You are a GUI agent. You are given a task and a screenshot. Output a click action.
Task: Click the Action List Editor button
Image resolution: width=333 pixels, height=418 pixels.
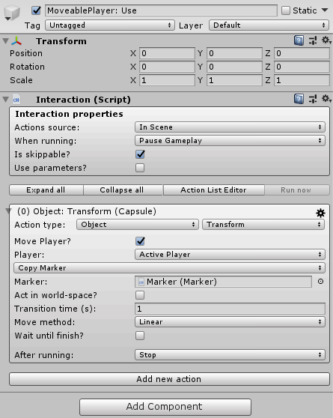point(214,190)
